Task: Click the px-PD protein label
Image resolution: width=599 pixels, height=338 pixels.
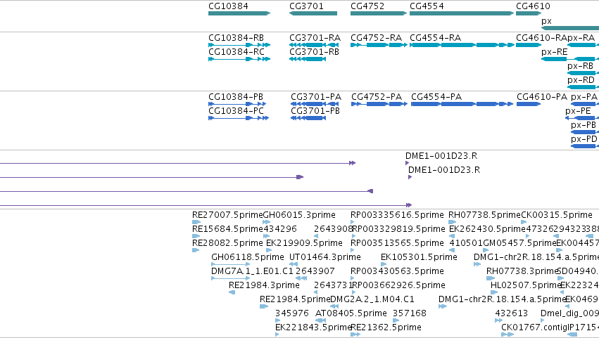Action: click(x=584, y=139)
